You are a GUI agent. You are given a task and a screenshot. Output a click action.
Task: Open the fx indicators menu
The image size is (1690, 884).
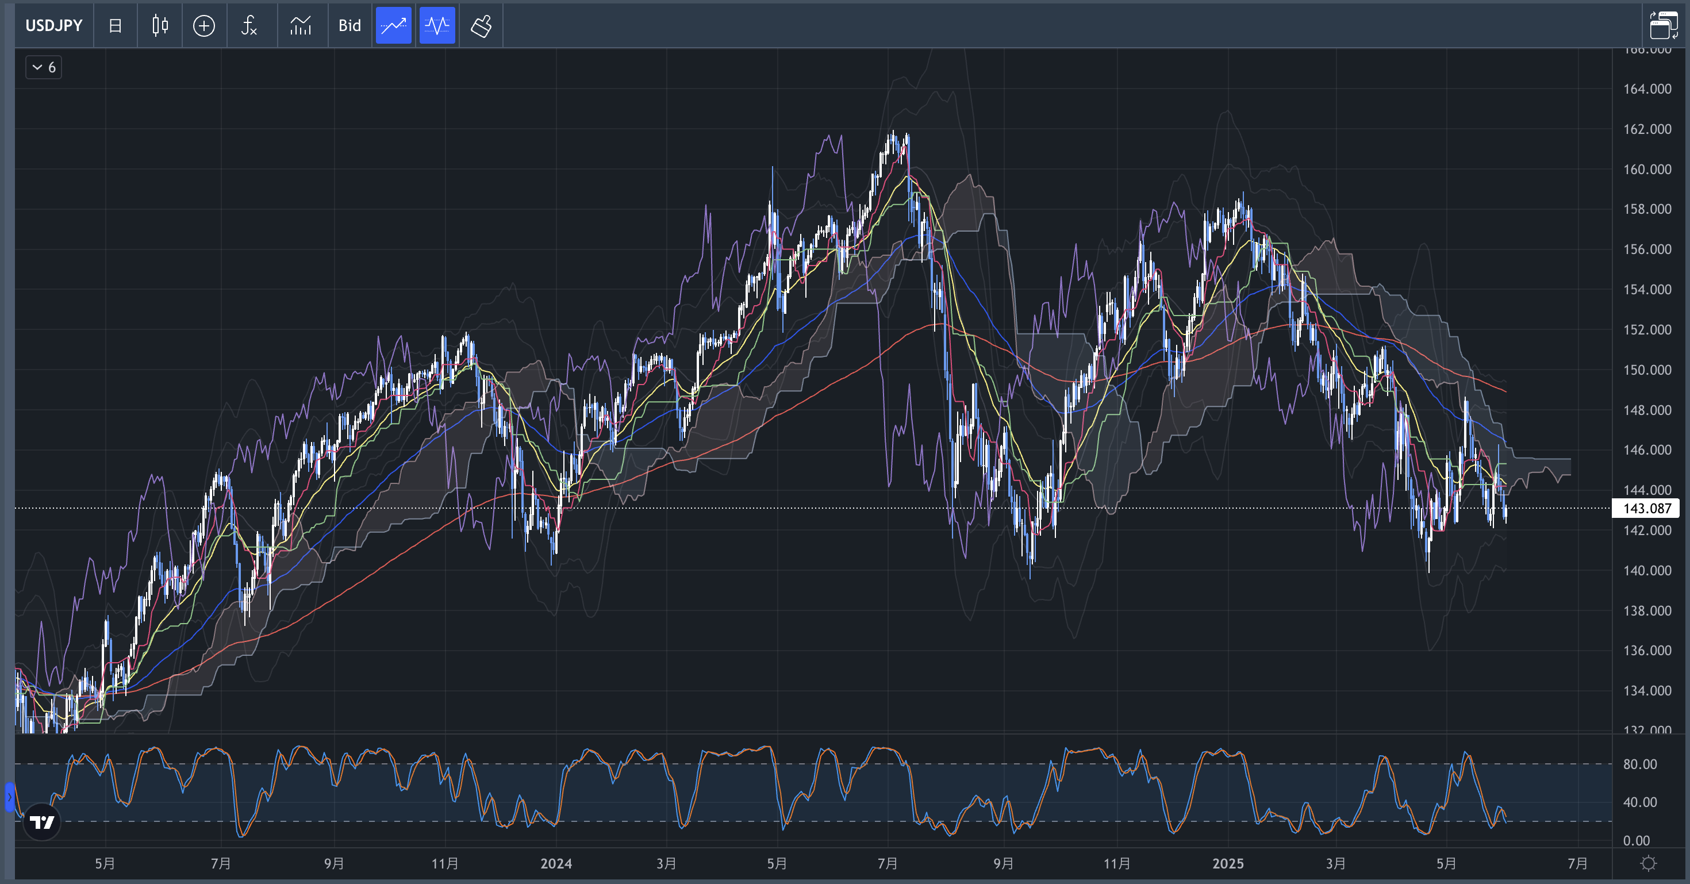[x=249, y=25]
